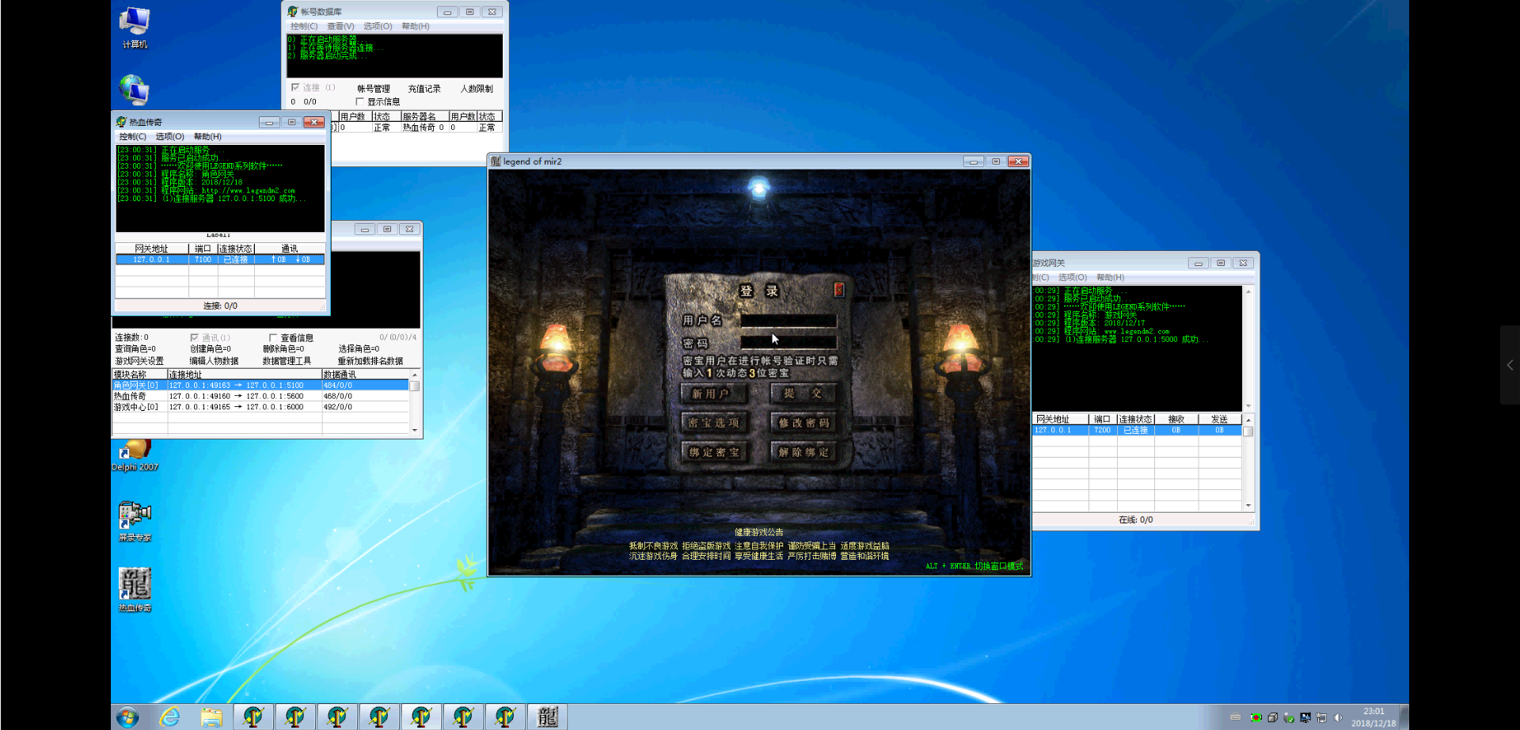The image size is (1520, 730).
Task: Click scroll-down arrow of 游戏网关 gateway list
Action: click(1248, 506)
